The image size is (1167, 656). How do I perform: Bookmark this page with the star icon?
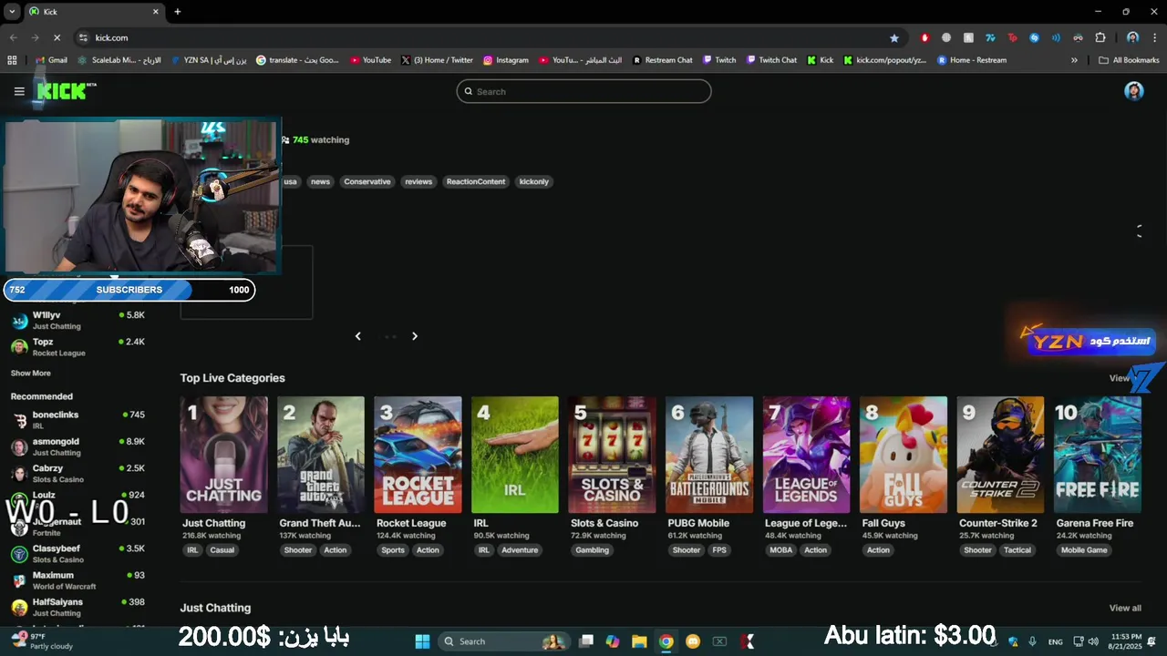894,37
